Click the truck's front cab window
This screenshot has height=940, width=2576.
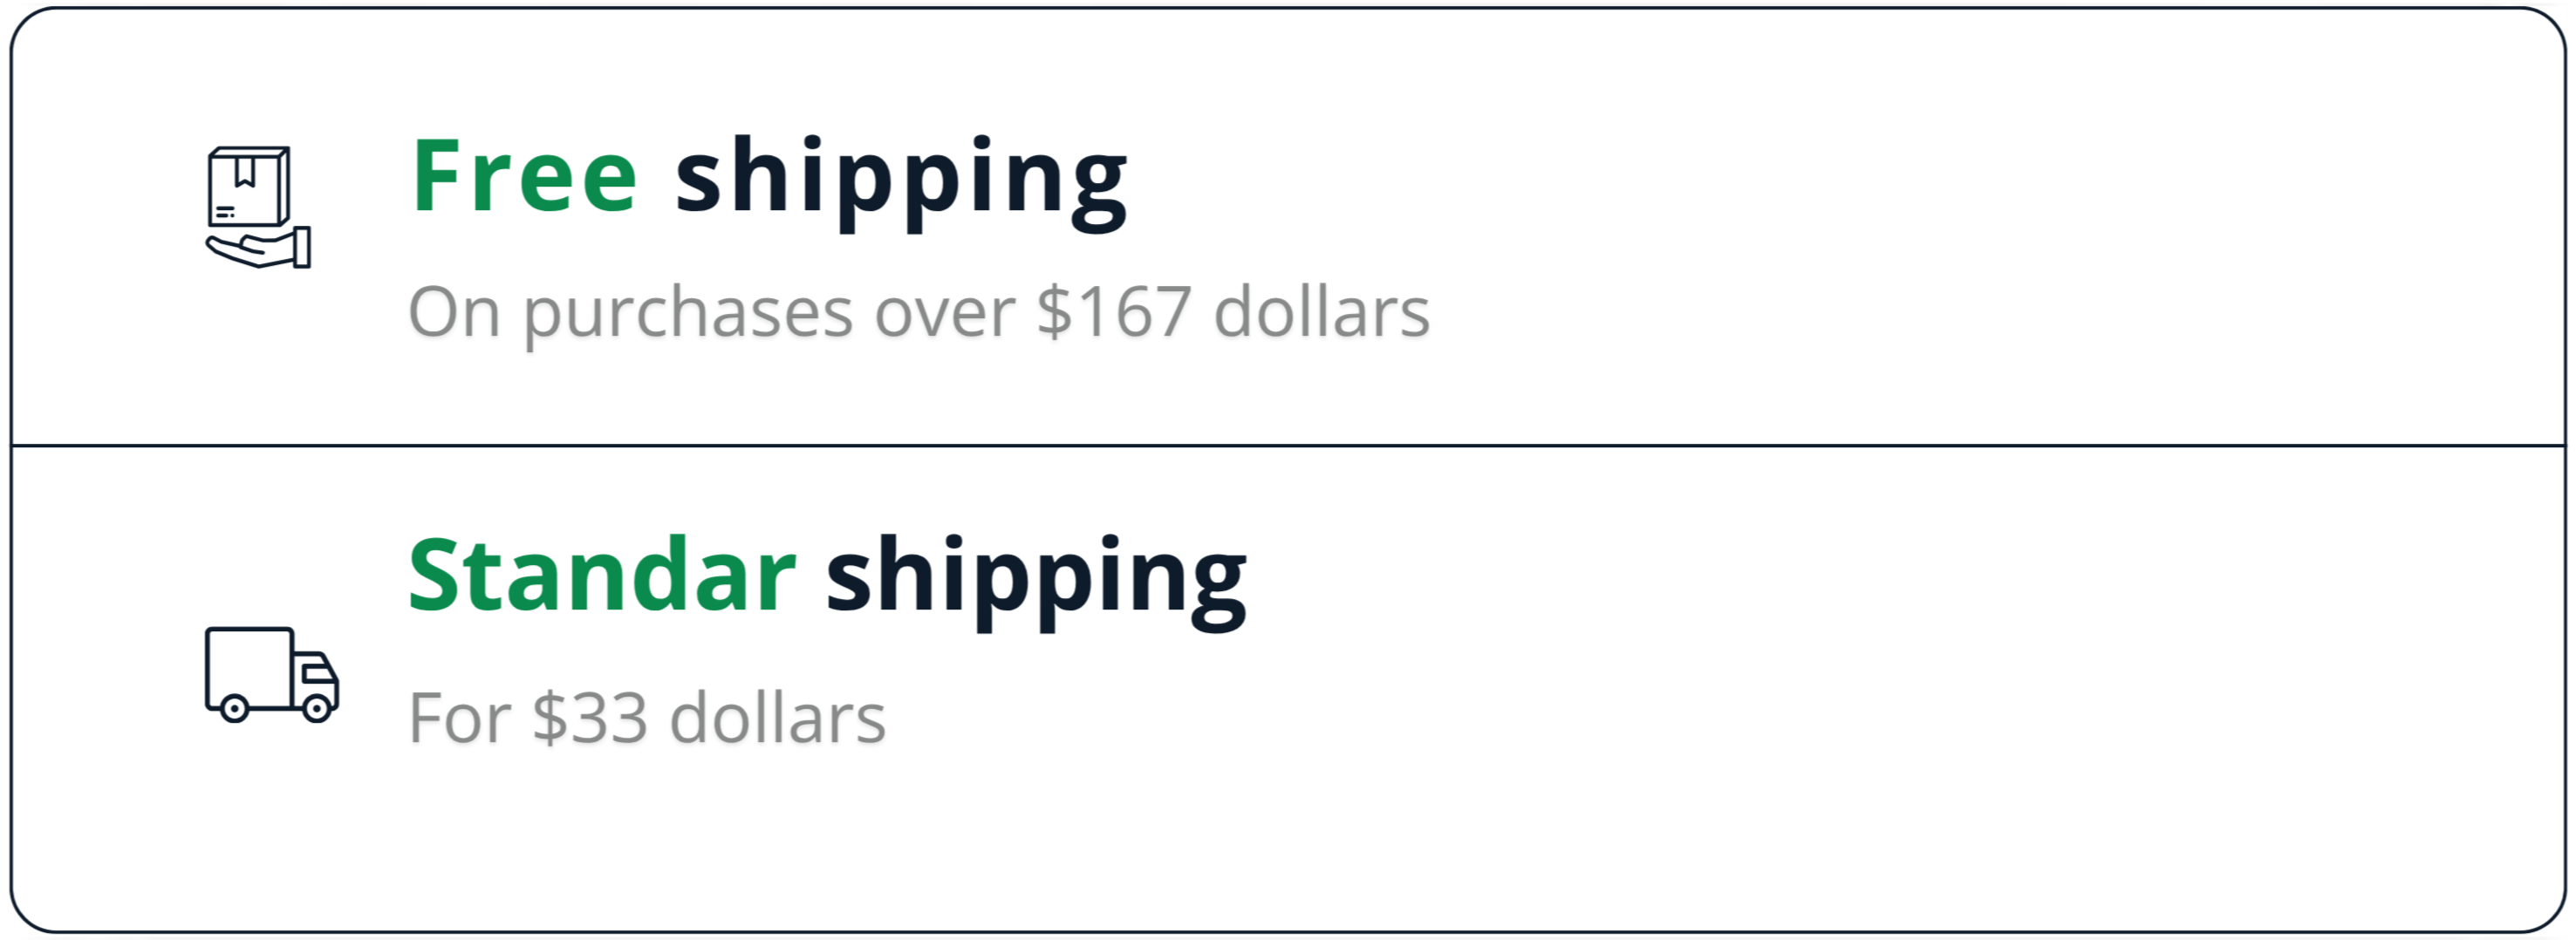pos(318,672)
